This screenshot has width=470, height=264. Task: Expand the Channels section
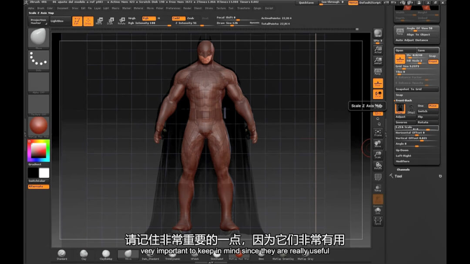(403, 169)
